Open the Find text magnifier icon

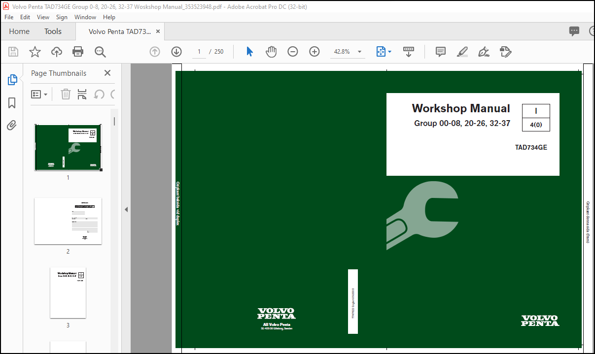tap(100, 52)
